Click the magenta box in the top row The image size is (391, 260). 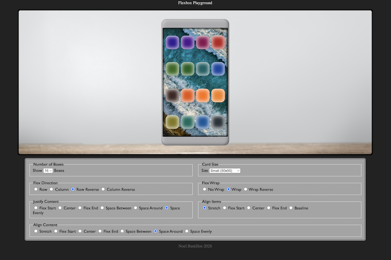[203, 43]
